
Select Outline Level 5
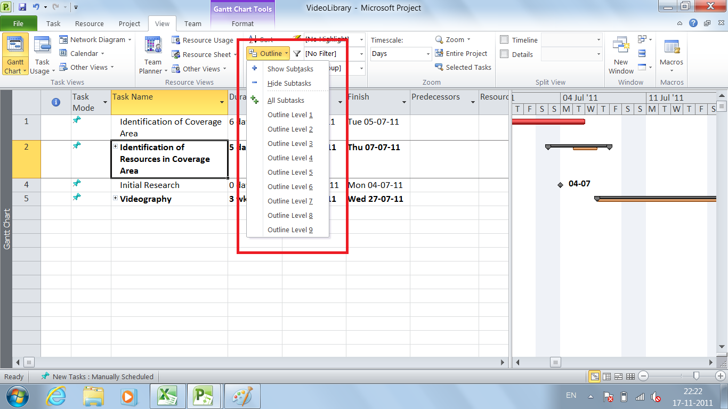(288, 172)
